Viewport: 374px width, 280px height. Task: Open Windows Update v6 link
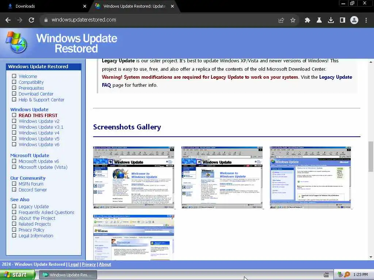click(39, 144)
